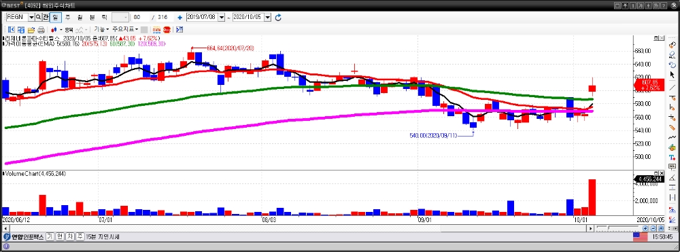Viewport: 680px width, 252px height.
Task: Click the 기 button in bottom bar
Action: click(50, 237)
